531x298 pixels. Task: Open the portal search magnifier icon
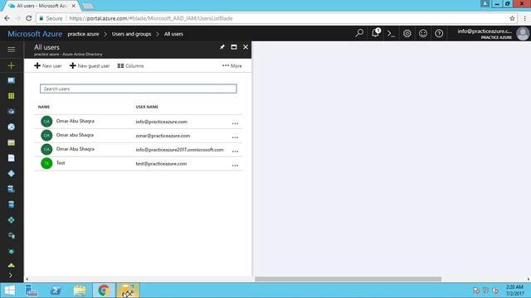click(x=359, y=33)
